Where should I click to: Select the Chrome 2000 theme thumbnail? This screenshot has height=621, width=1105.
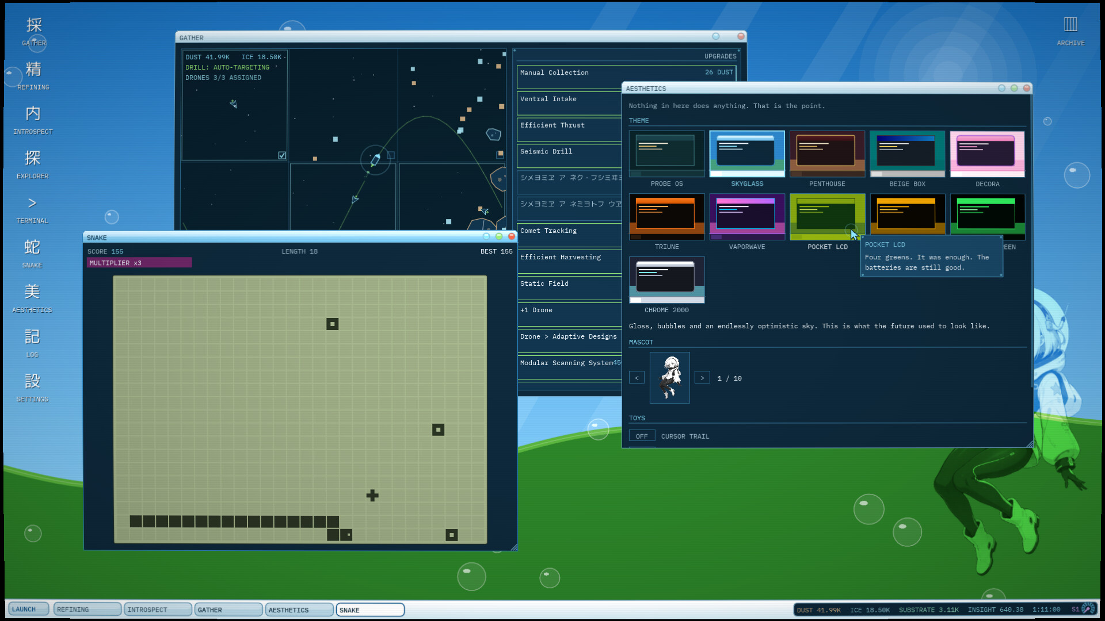click(x=666, y=280)
